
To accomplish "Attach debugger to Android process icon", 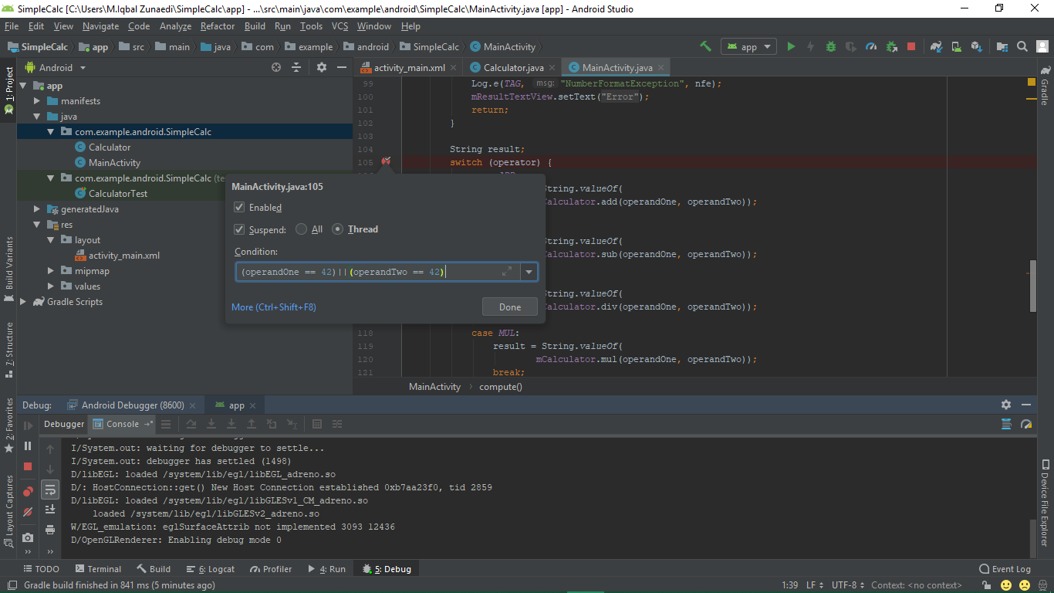I will click(891, 46).
